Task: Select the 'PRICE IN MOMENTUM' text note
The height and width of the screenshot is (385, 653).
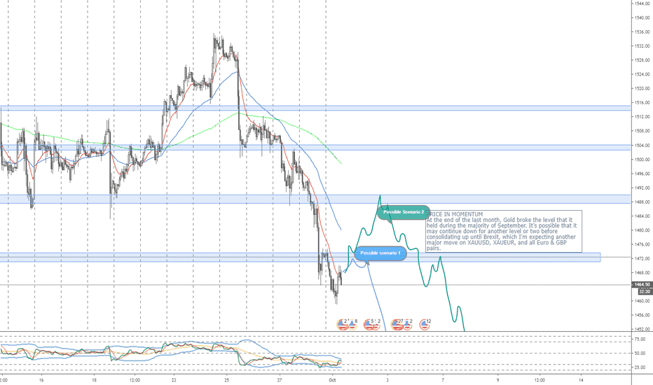Action: pyautogui.click(x=504, y=232)
